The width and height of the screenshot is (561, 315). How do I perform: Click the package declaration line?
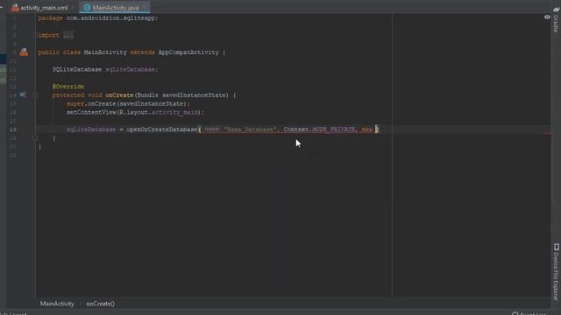98,17
